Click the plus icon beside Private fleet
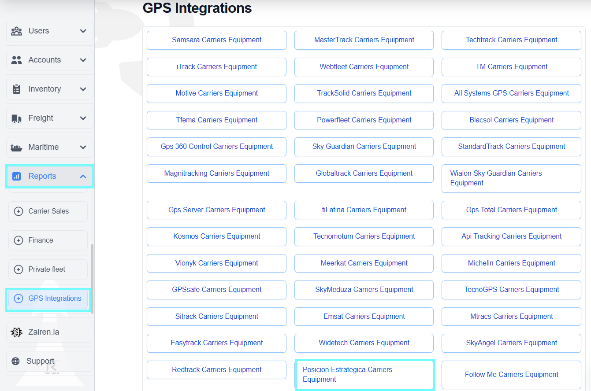 click(19, 269)
